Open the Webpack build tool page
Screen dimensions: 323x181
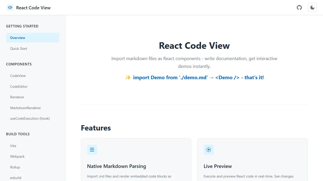coord(33,156)
